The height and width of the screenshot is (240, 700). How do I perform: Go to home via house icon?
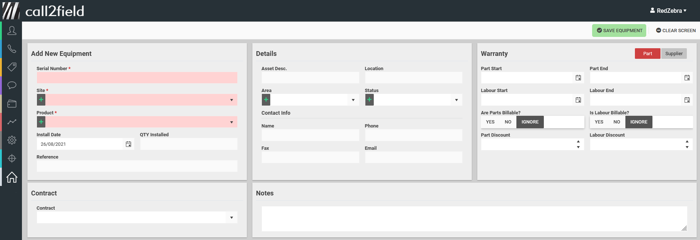click(12, 177)
